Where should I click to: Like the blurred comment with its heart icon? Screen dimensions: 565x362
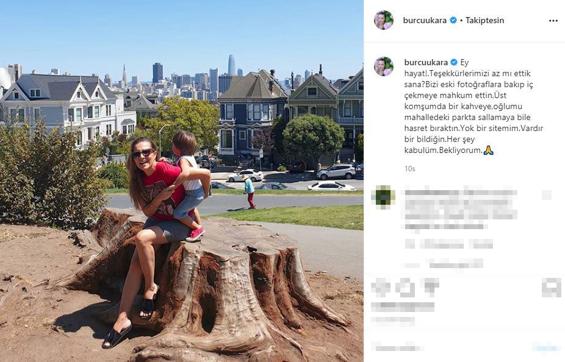(x=547, y=194)
